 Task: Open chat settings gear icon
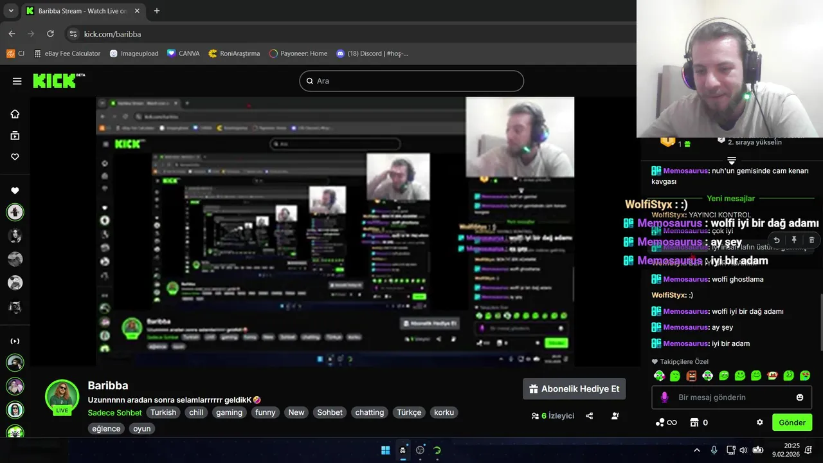click(759, 422)
